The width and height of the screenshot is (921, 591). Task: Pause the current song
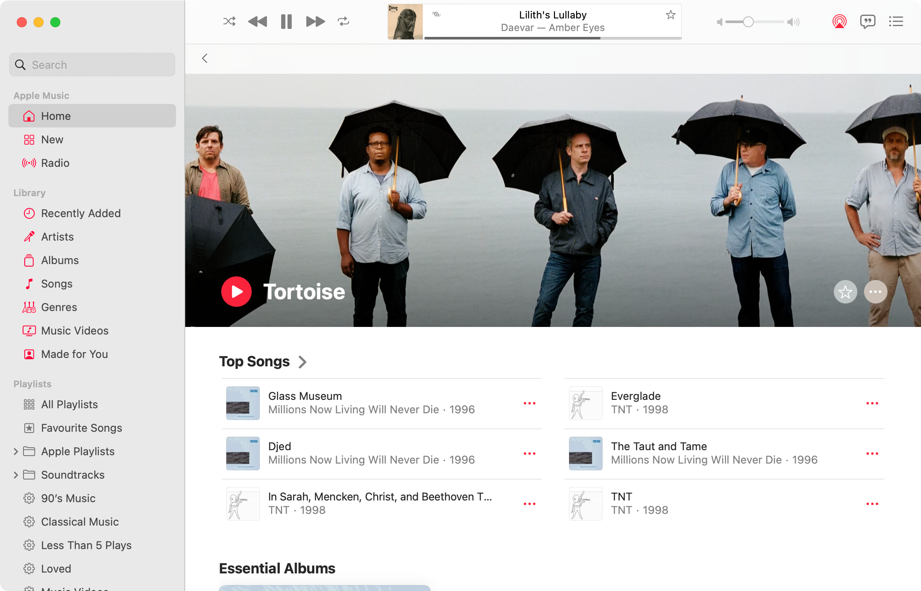coord(286,21)
